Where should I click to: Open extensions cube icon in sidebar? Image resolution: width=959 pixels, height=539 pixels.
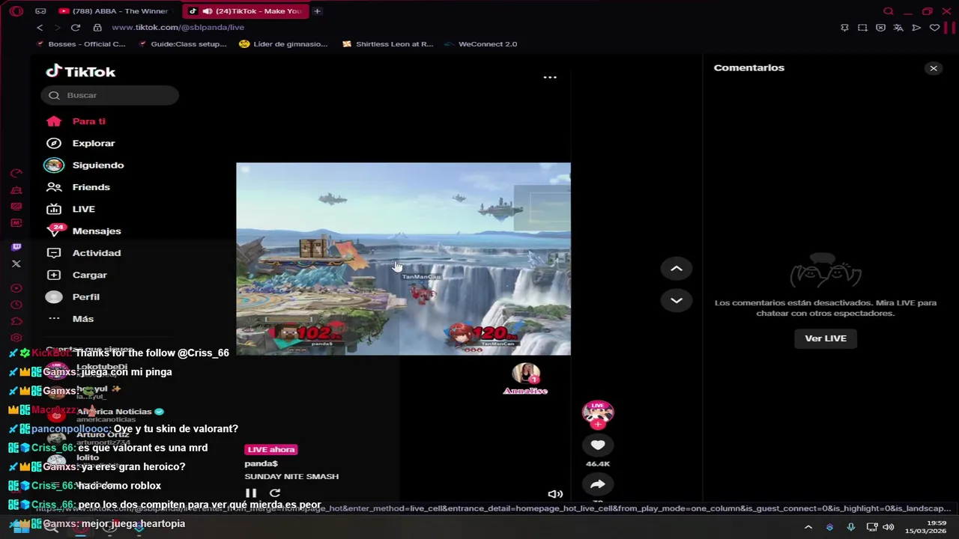[16, 321]
